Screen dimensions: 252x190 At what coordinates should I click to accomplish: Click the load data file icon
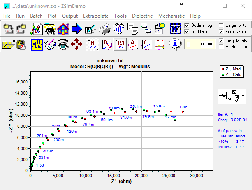pos(9,29)
